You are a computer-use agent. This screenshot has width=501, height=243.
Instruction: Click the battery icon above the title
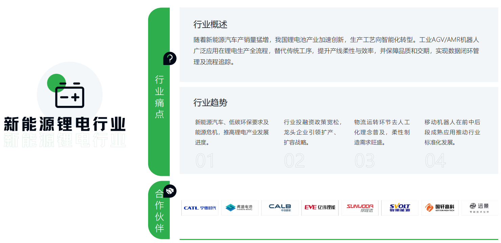click(x=70, y=95)
